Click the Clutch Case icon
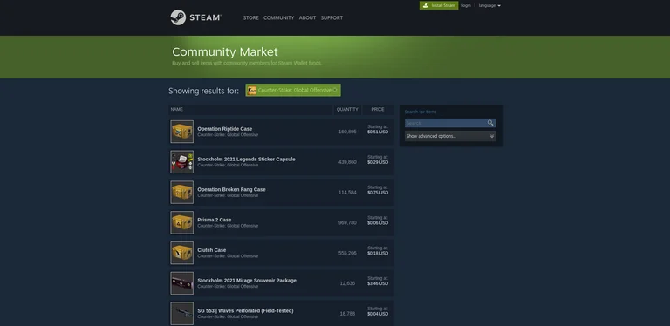670x326 pixels. [x=182, y=253]
